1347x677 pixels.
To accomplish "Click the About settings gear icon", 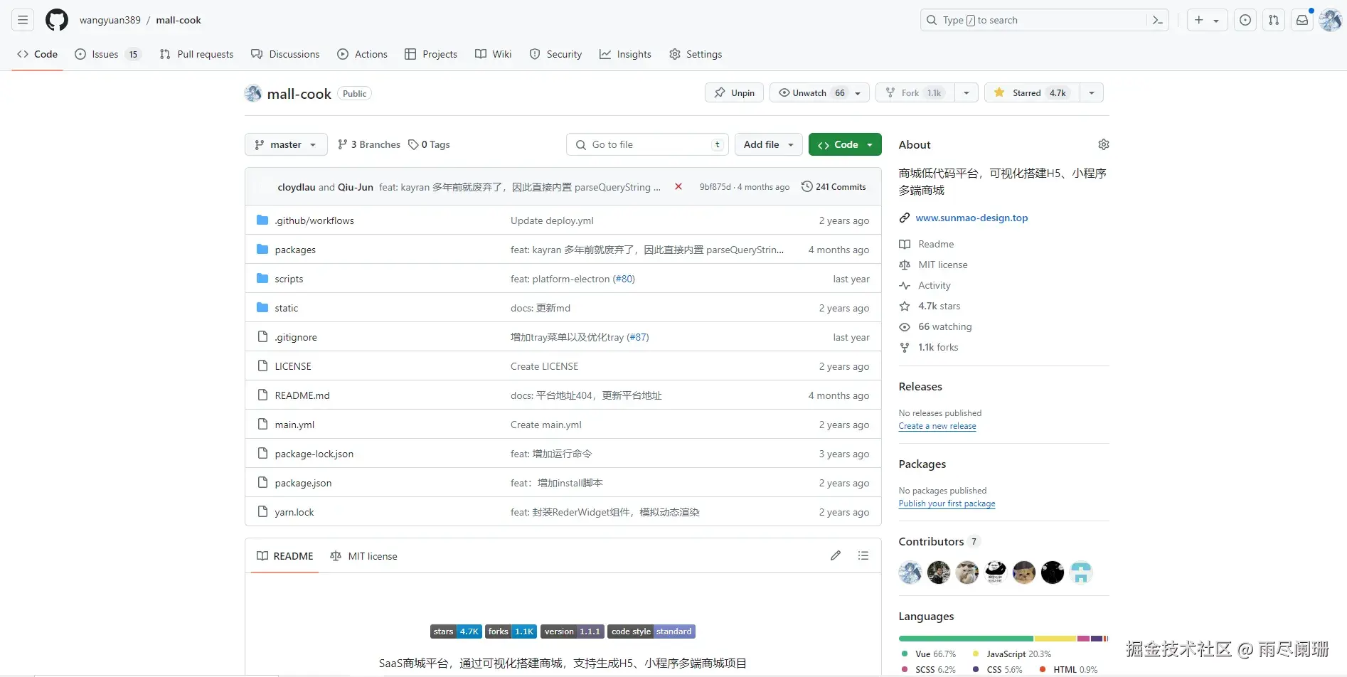I will click(1103, 144).
